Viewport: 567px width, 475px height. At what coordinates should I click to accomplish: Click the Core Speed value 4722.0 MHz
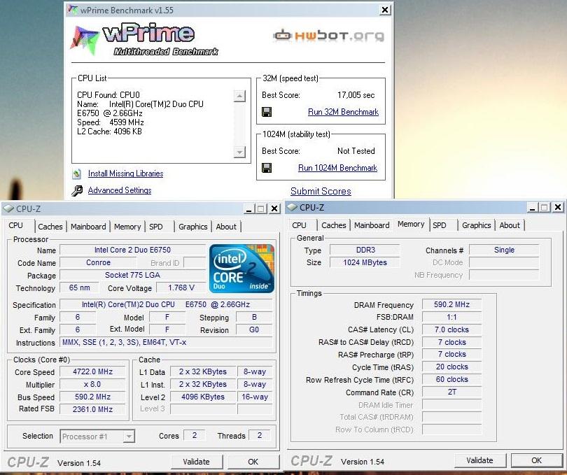pyautogui.click(x=92, y=371)
